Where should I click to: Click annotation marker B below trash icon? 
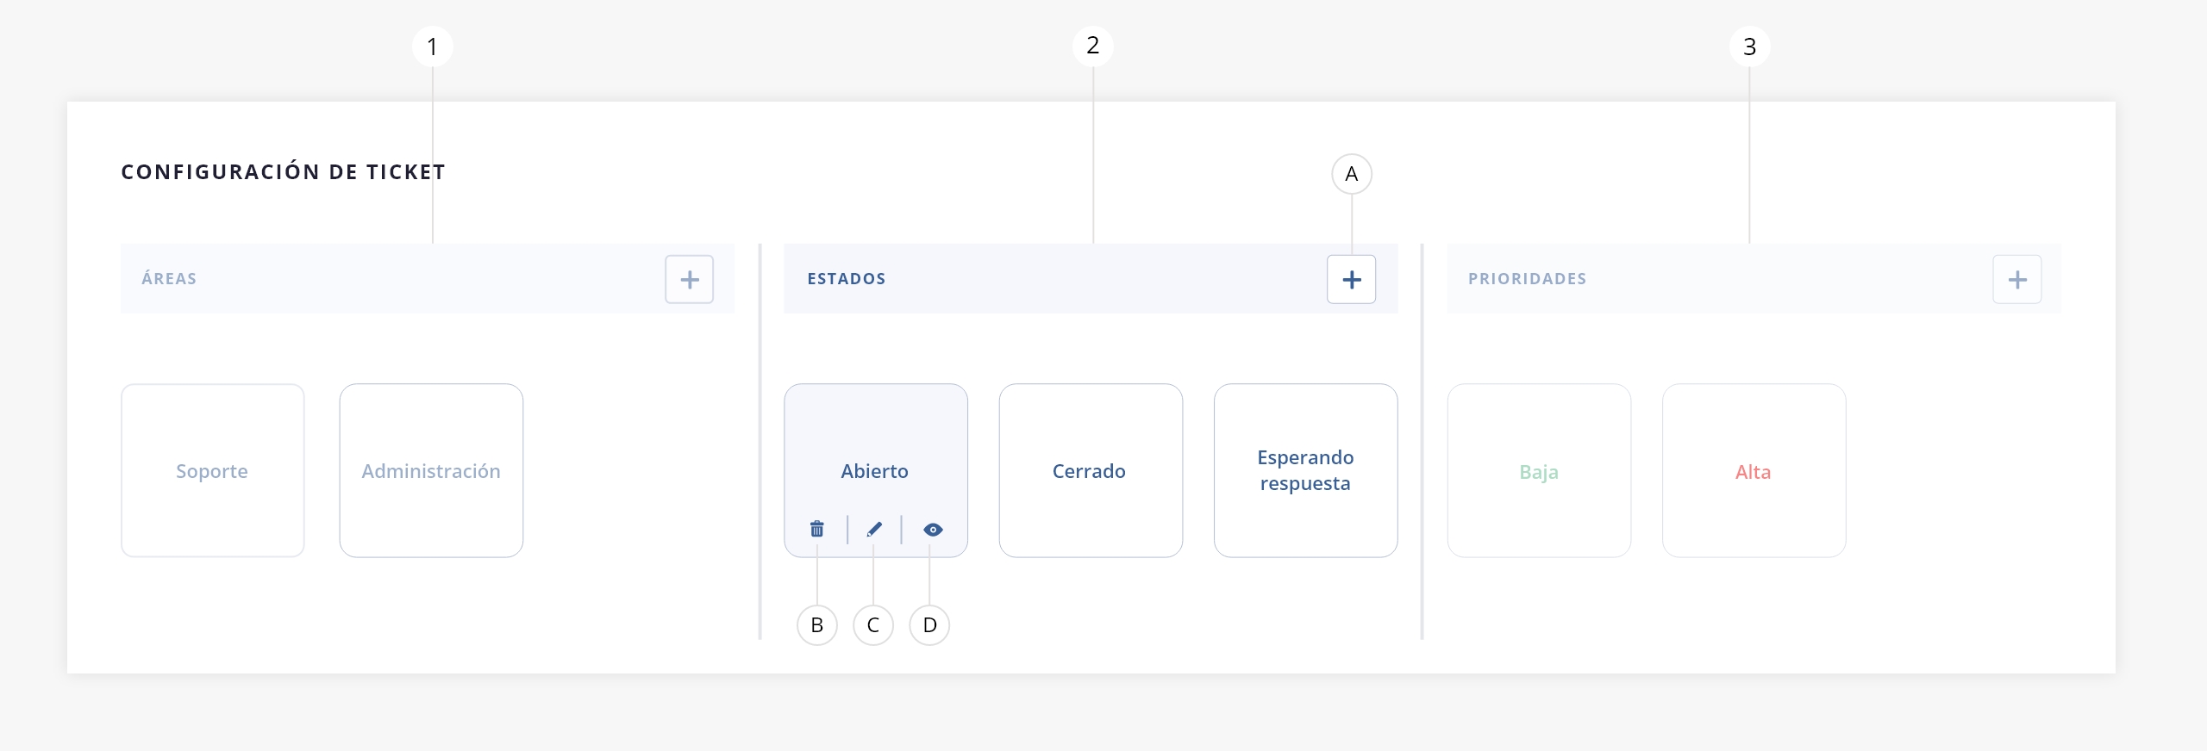pyautogui.click(x=817, y=625)
